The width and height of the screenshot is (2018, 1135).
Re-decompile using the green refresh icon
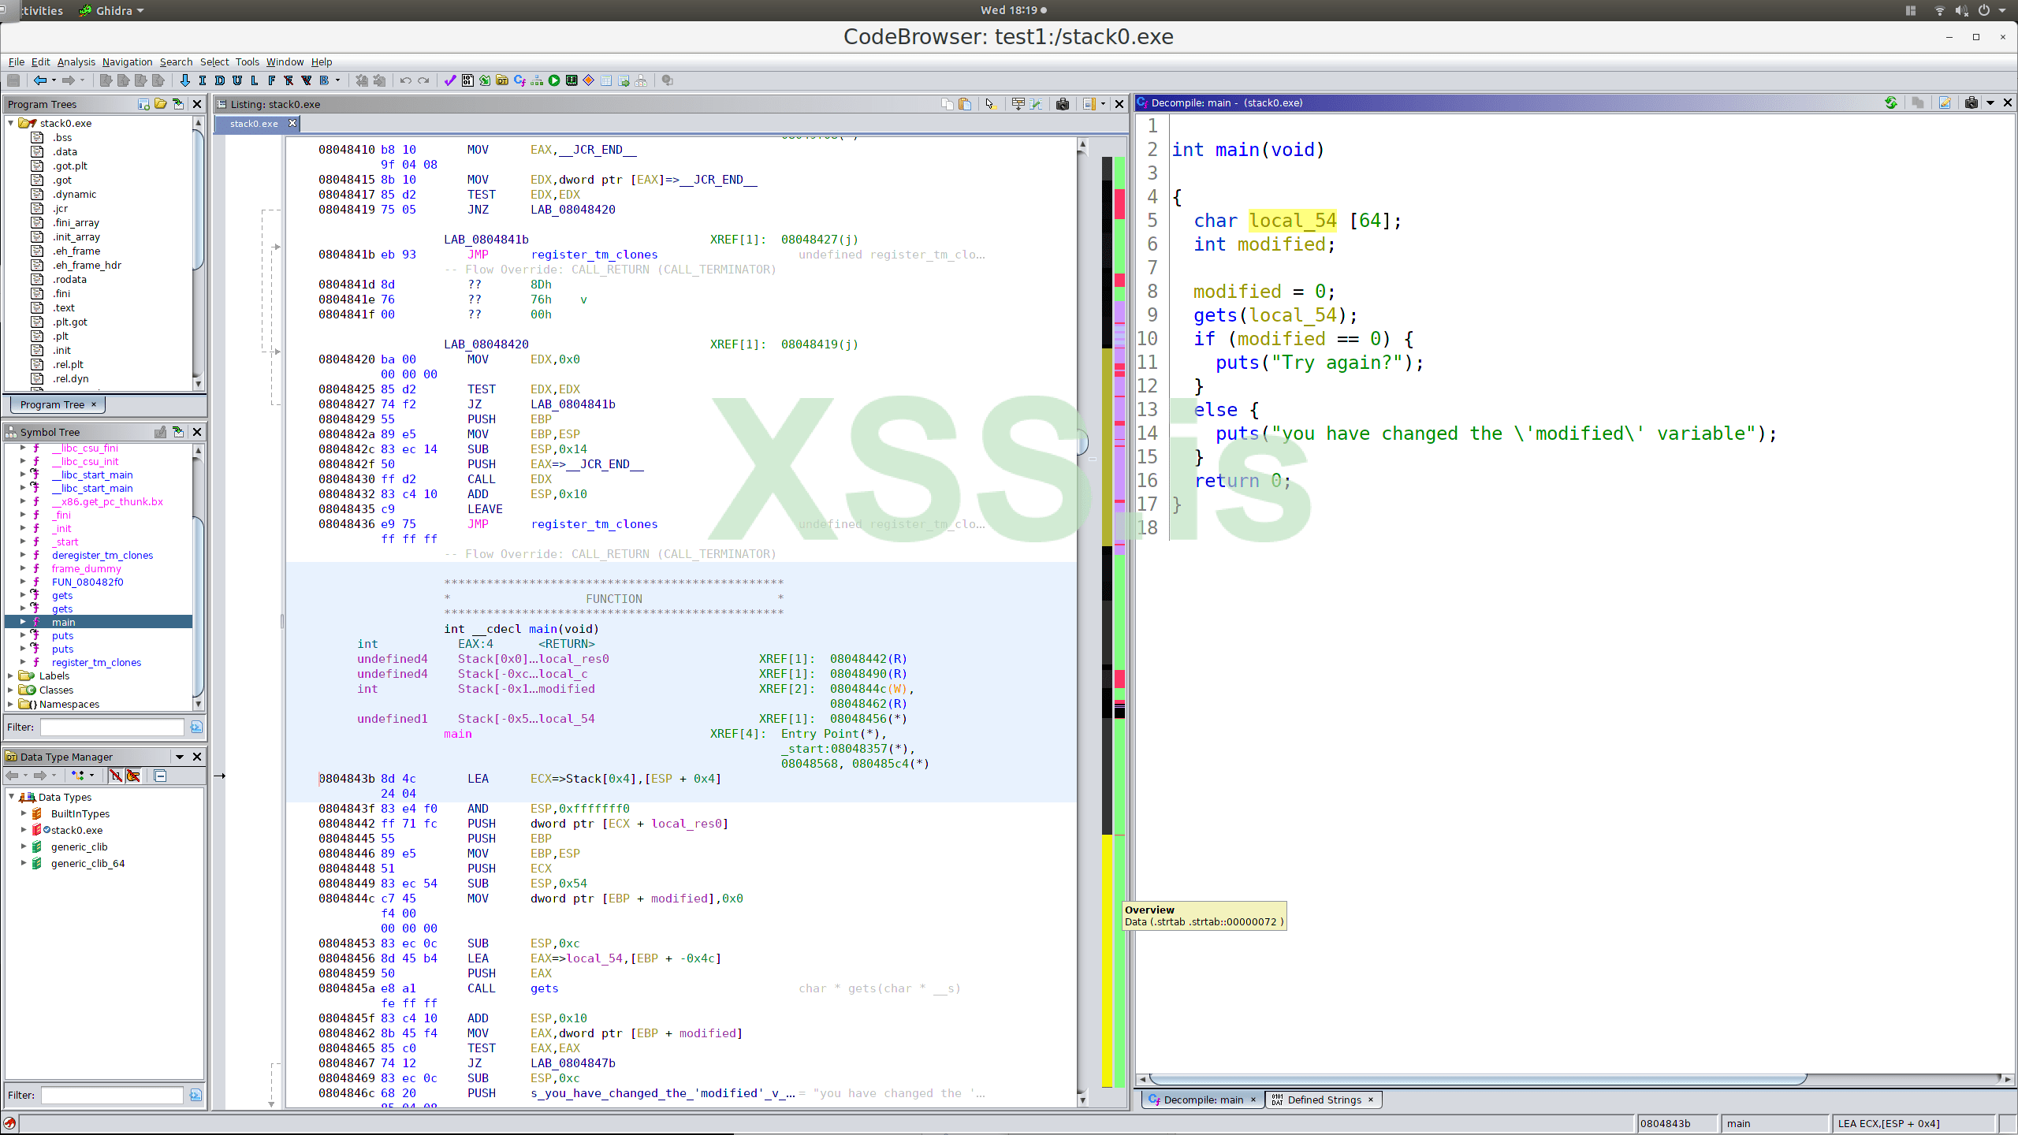point(1890,103)
